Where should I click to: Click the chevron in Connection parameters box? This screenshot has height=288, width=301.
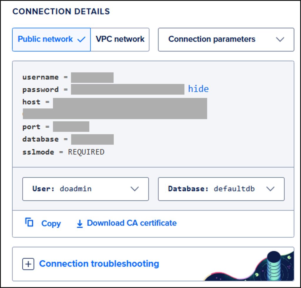[280, 39]
